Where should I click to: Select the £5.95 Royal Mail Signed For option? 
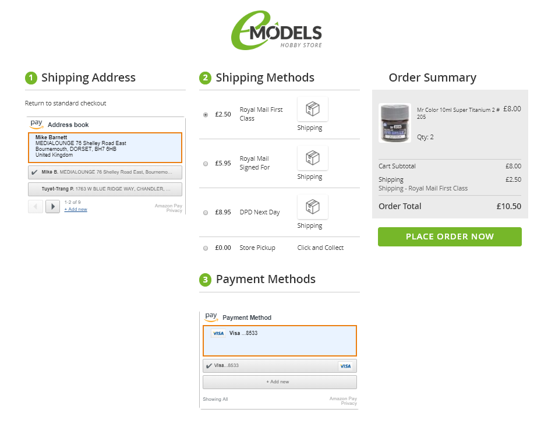point(206,164)
